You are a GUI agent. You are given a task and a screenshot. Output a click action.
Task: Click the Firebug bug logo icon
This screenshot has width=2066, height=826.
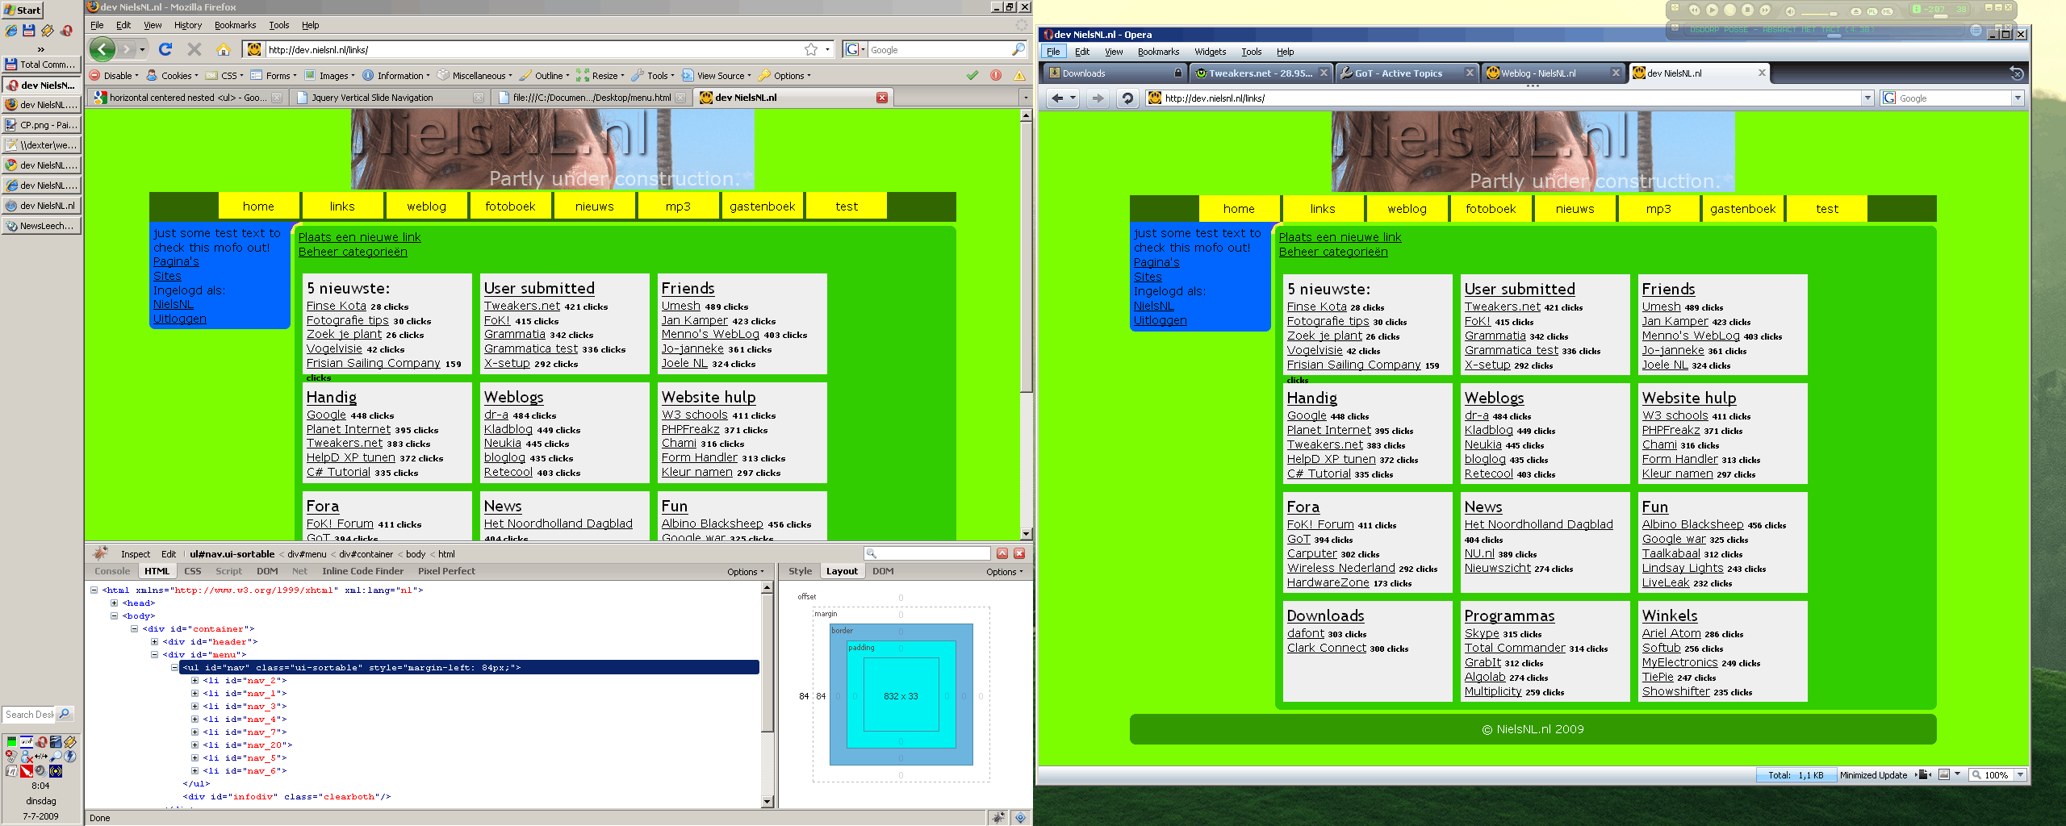coord(100,553)
